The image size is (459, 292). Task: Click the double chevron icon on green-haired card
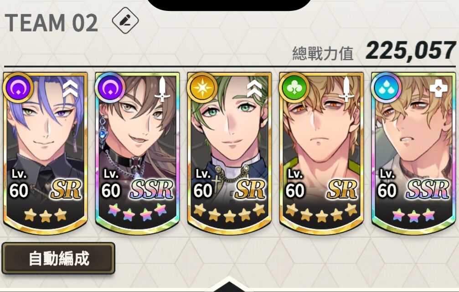(254, 88)
